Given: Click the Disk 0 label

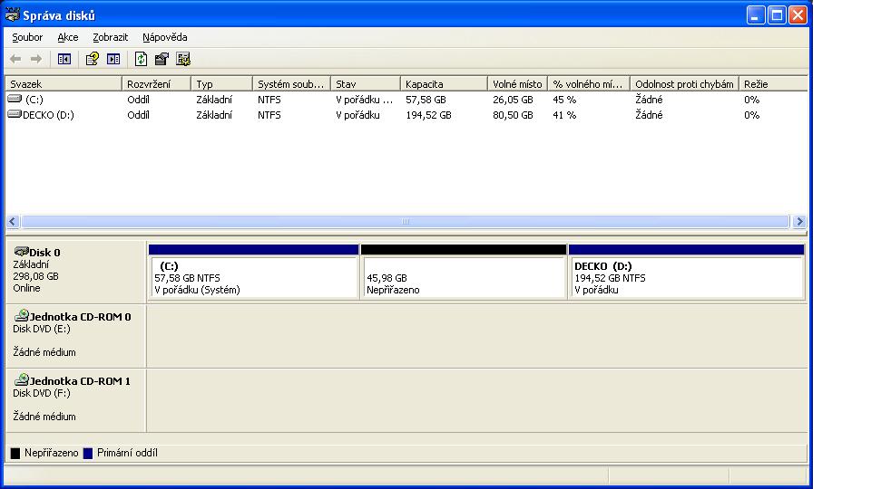Looking at the screenshot, I should coord(44,253).
